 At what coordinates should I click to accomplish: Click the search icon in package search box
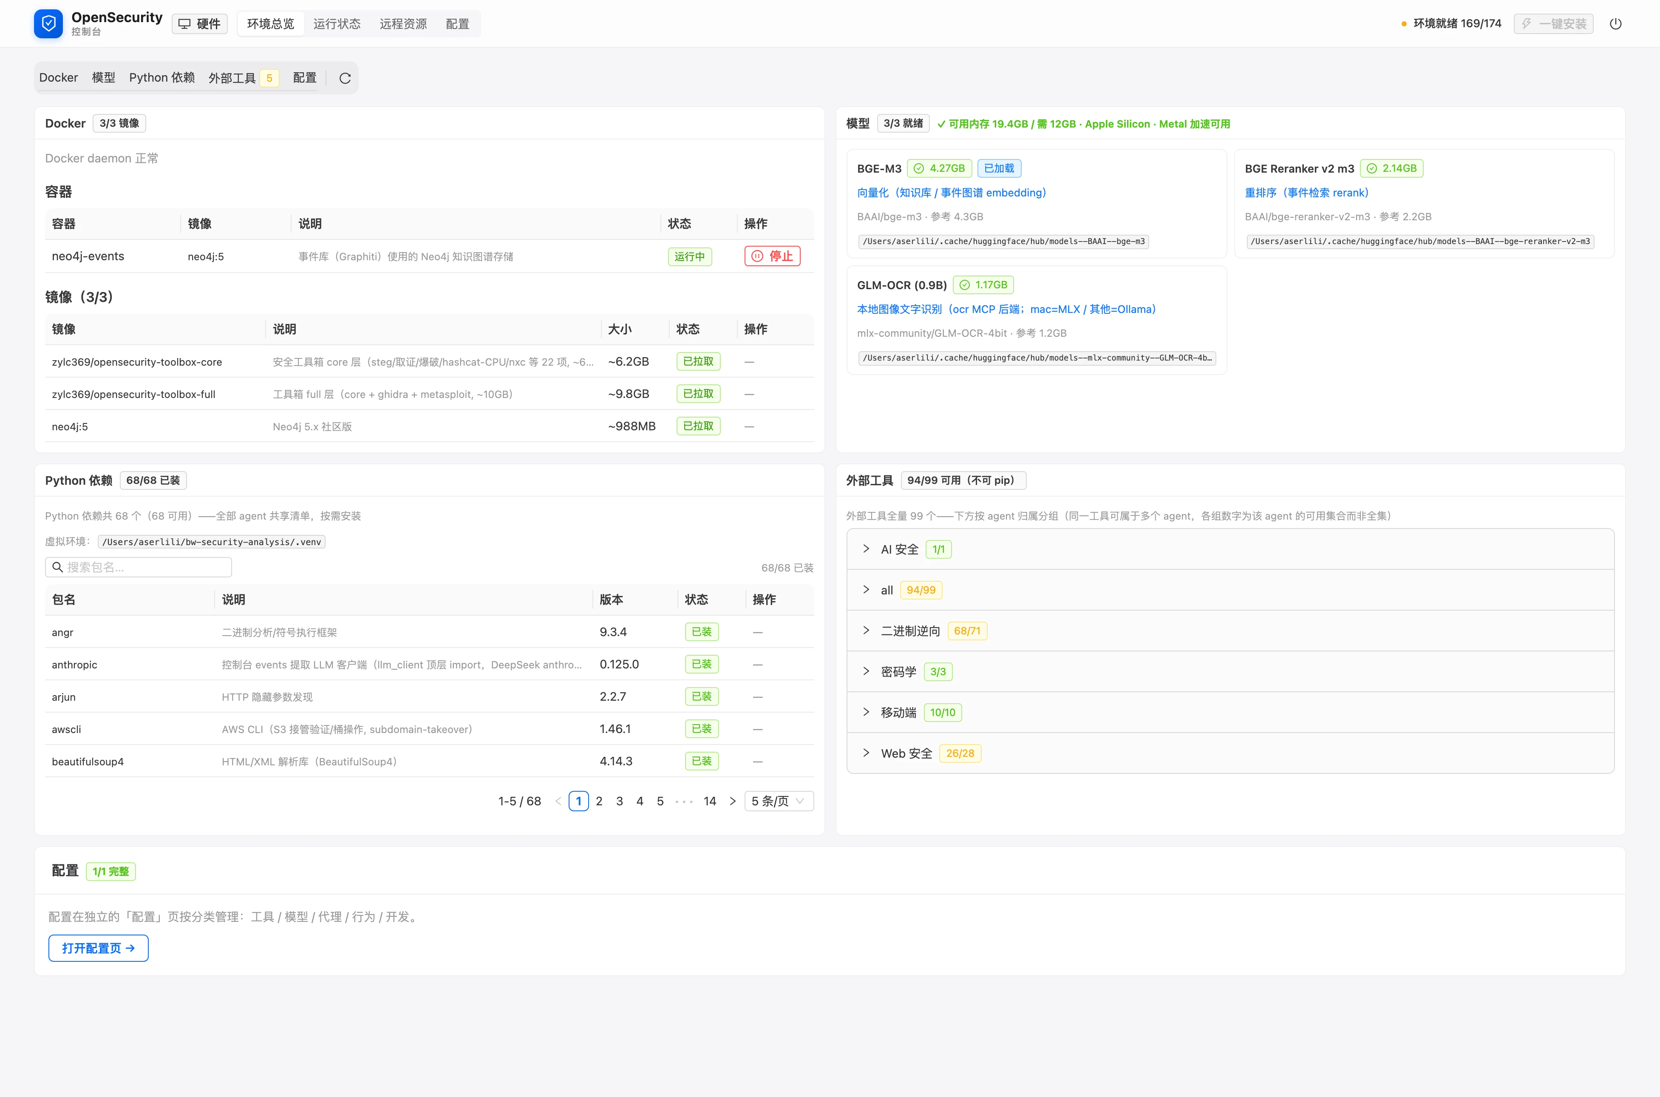57,567
